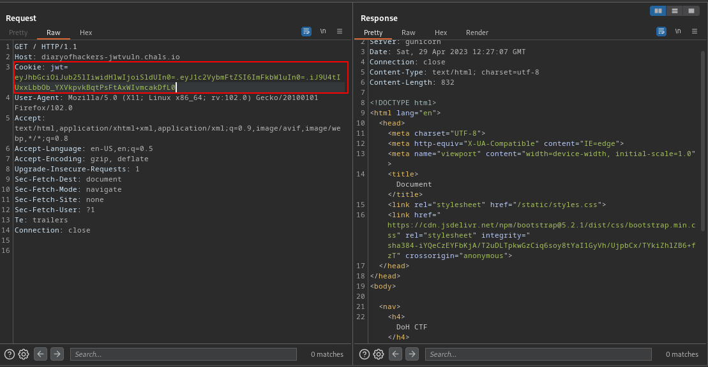Toggle word wrap in the Request panel
This screenshot has height=367, width=708.
pos(306,31)
